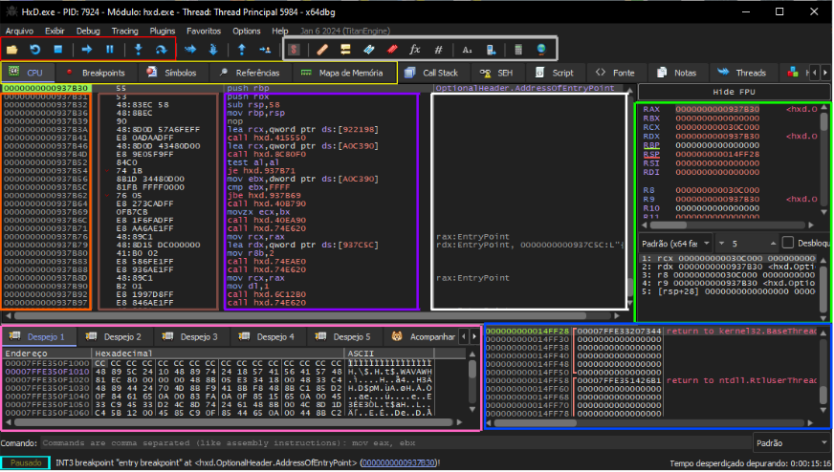Toggle the Desbloquear checkbox
834x472 pixels.
point(789,243)
